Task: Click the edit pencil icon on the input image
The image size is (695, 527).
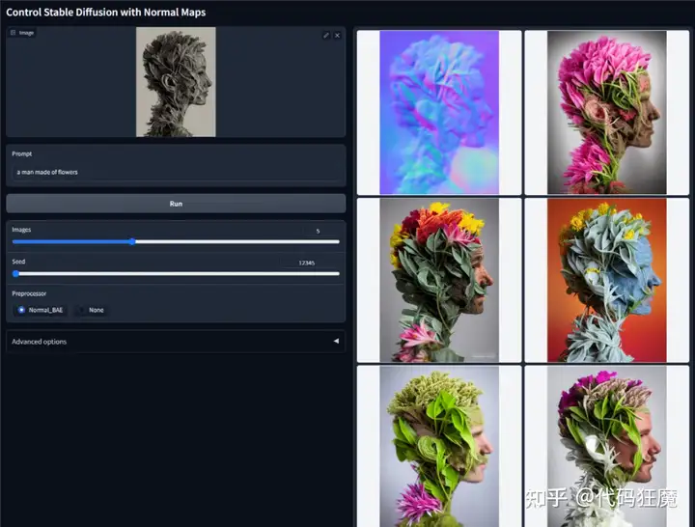Action: (326, 35)
